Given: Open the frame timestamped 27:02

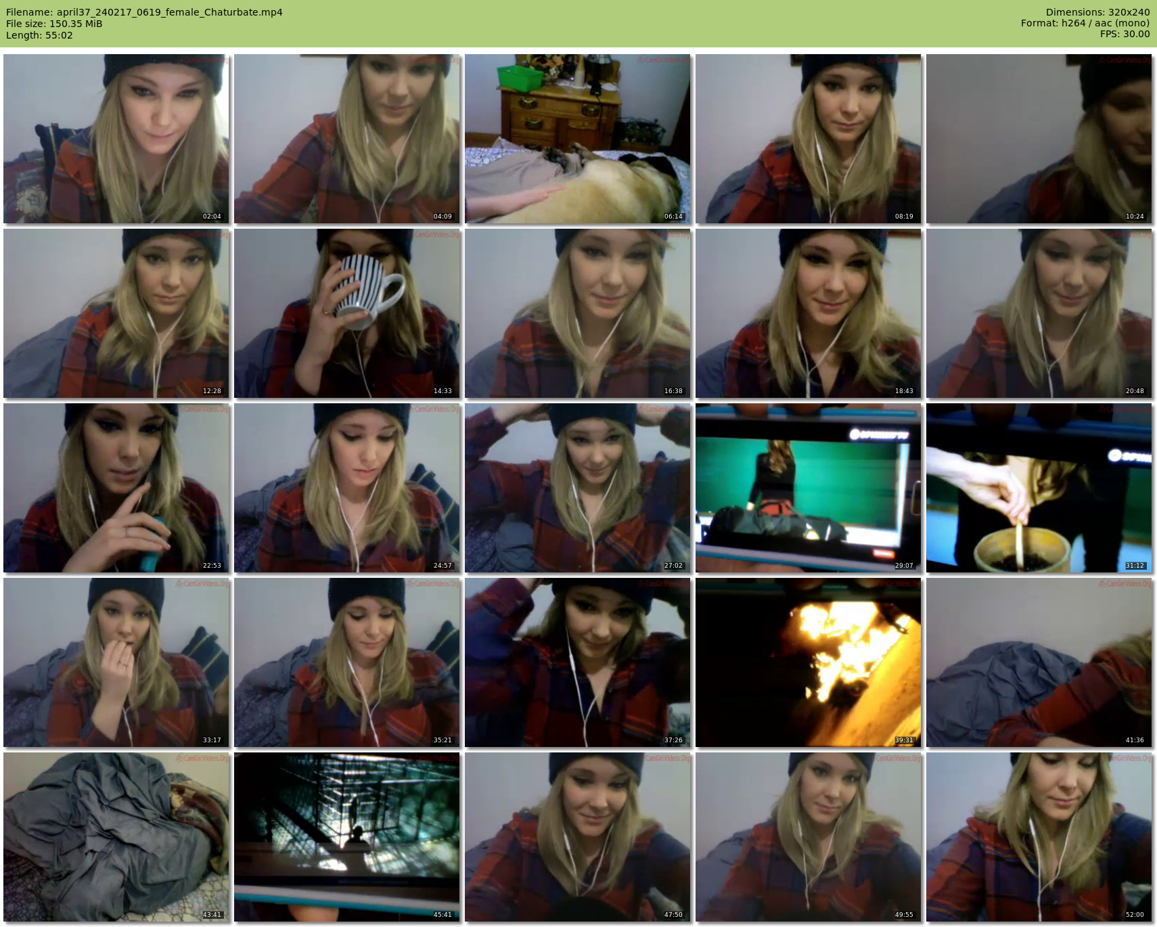Looking at the screenshot, I should coord(577,488).
